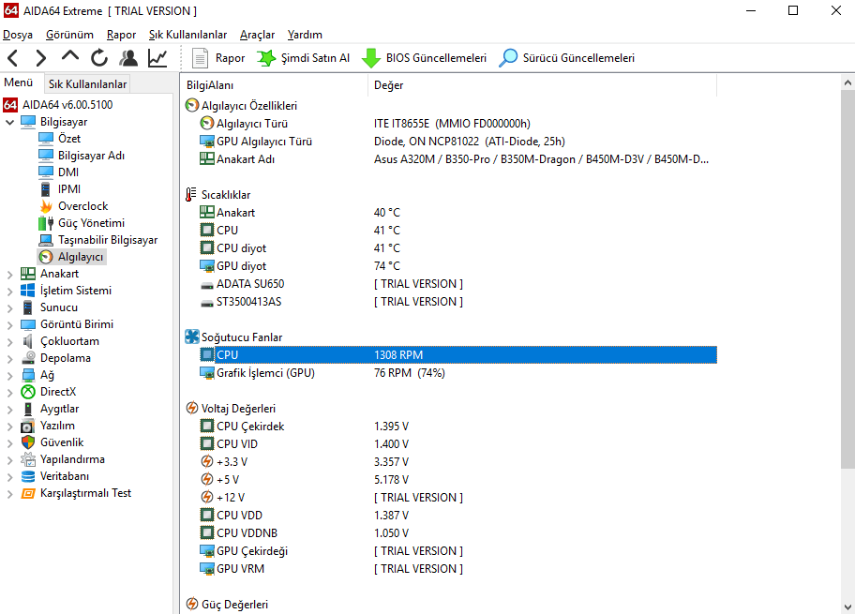Select Bilgisayar Adı in the tree
The width and height of the screenshot is (855, 614).
91,156
